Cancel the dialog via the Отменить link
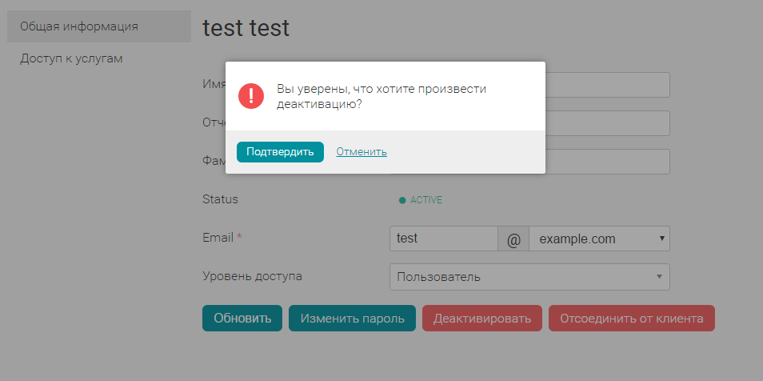 [x=362, y=151]
